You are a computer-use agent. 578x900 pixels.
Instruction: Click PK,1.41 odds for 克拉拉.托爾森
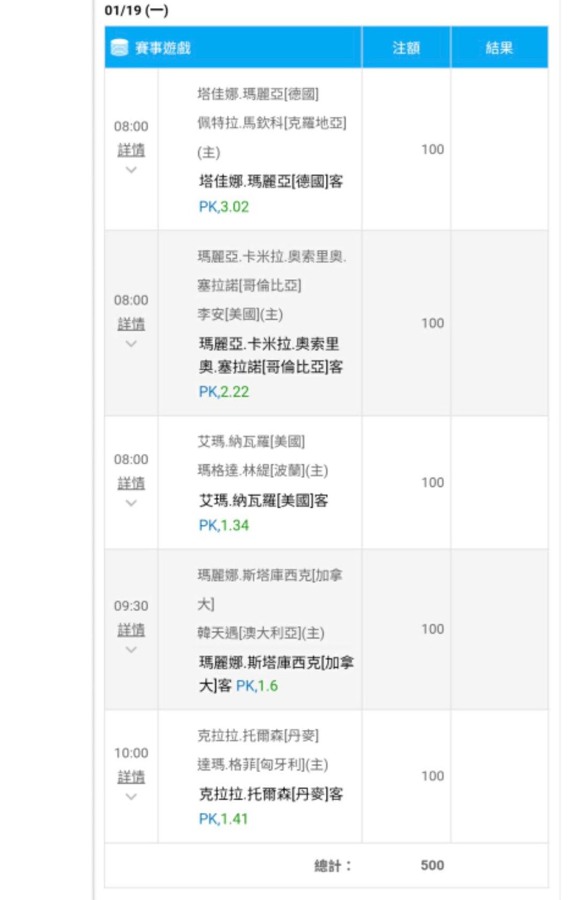223,819
